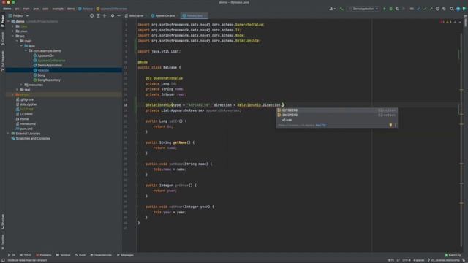Switch to the data.cypher editor tab
This screenshot has width=468, height=263.
(136, 15)
